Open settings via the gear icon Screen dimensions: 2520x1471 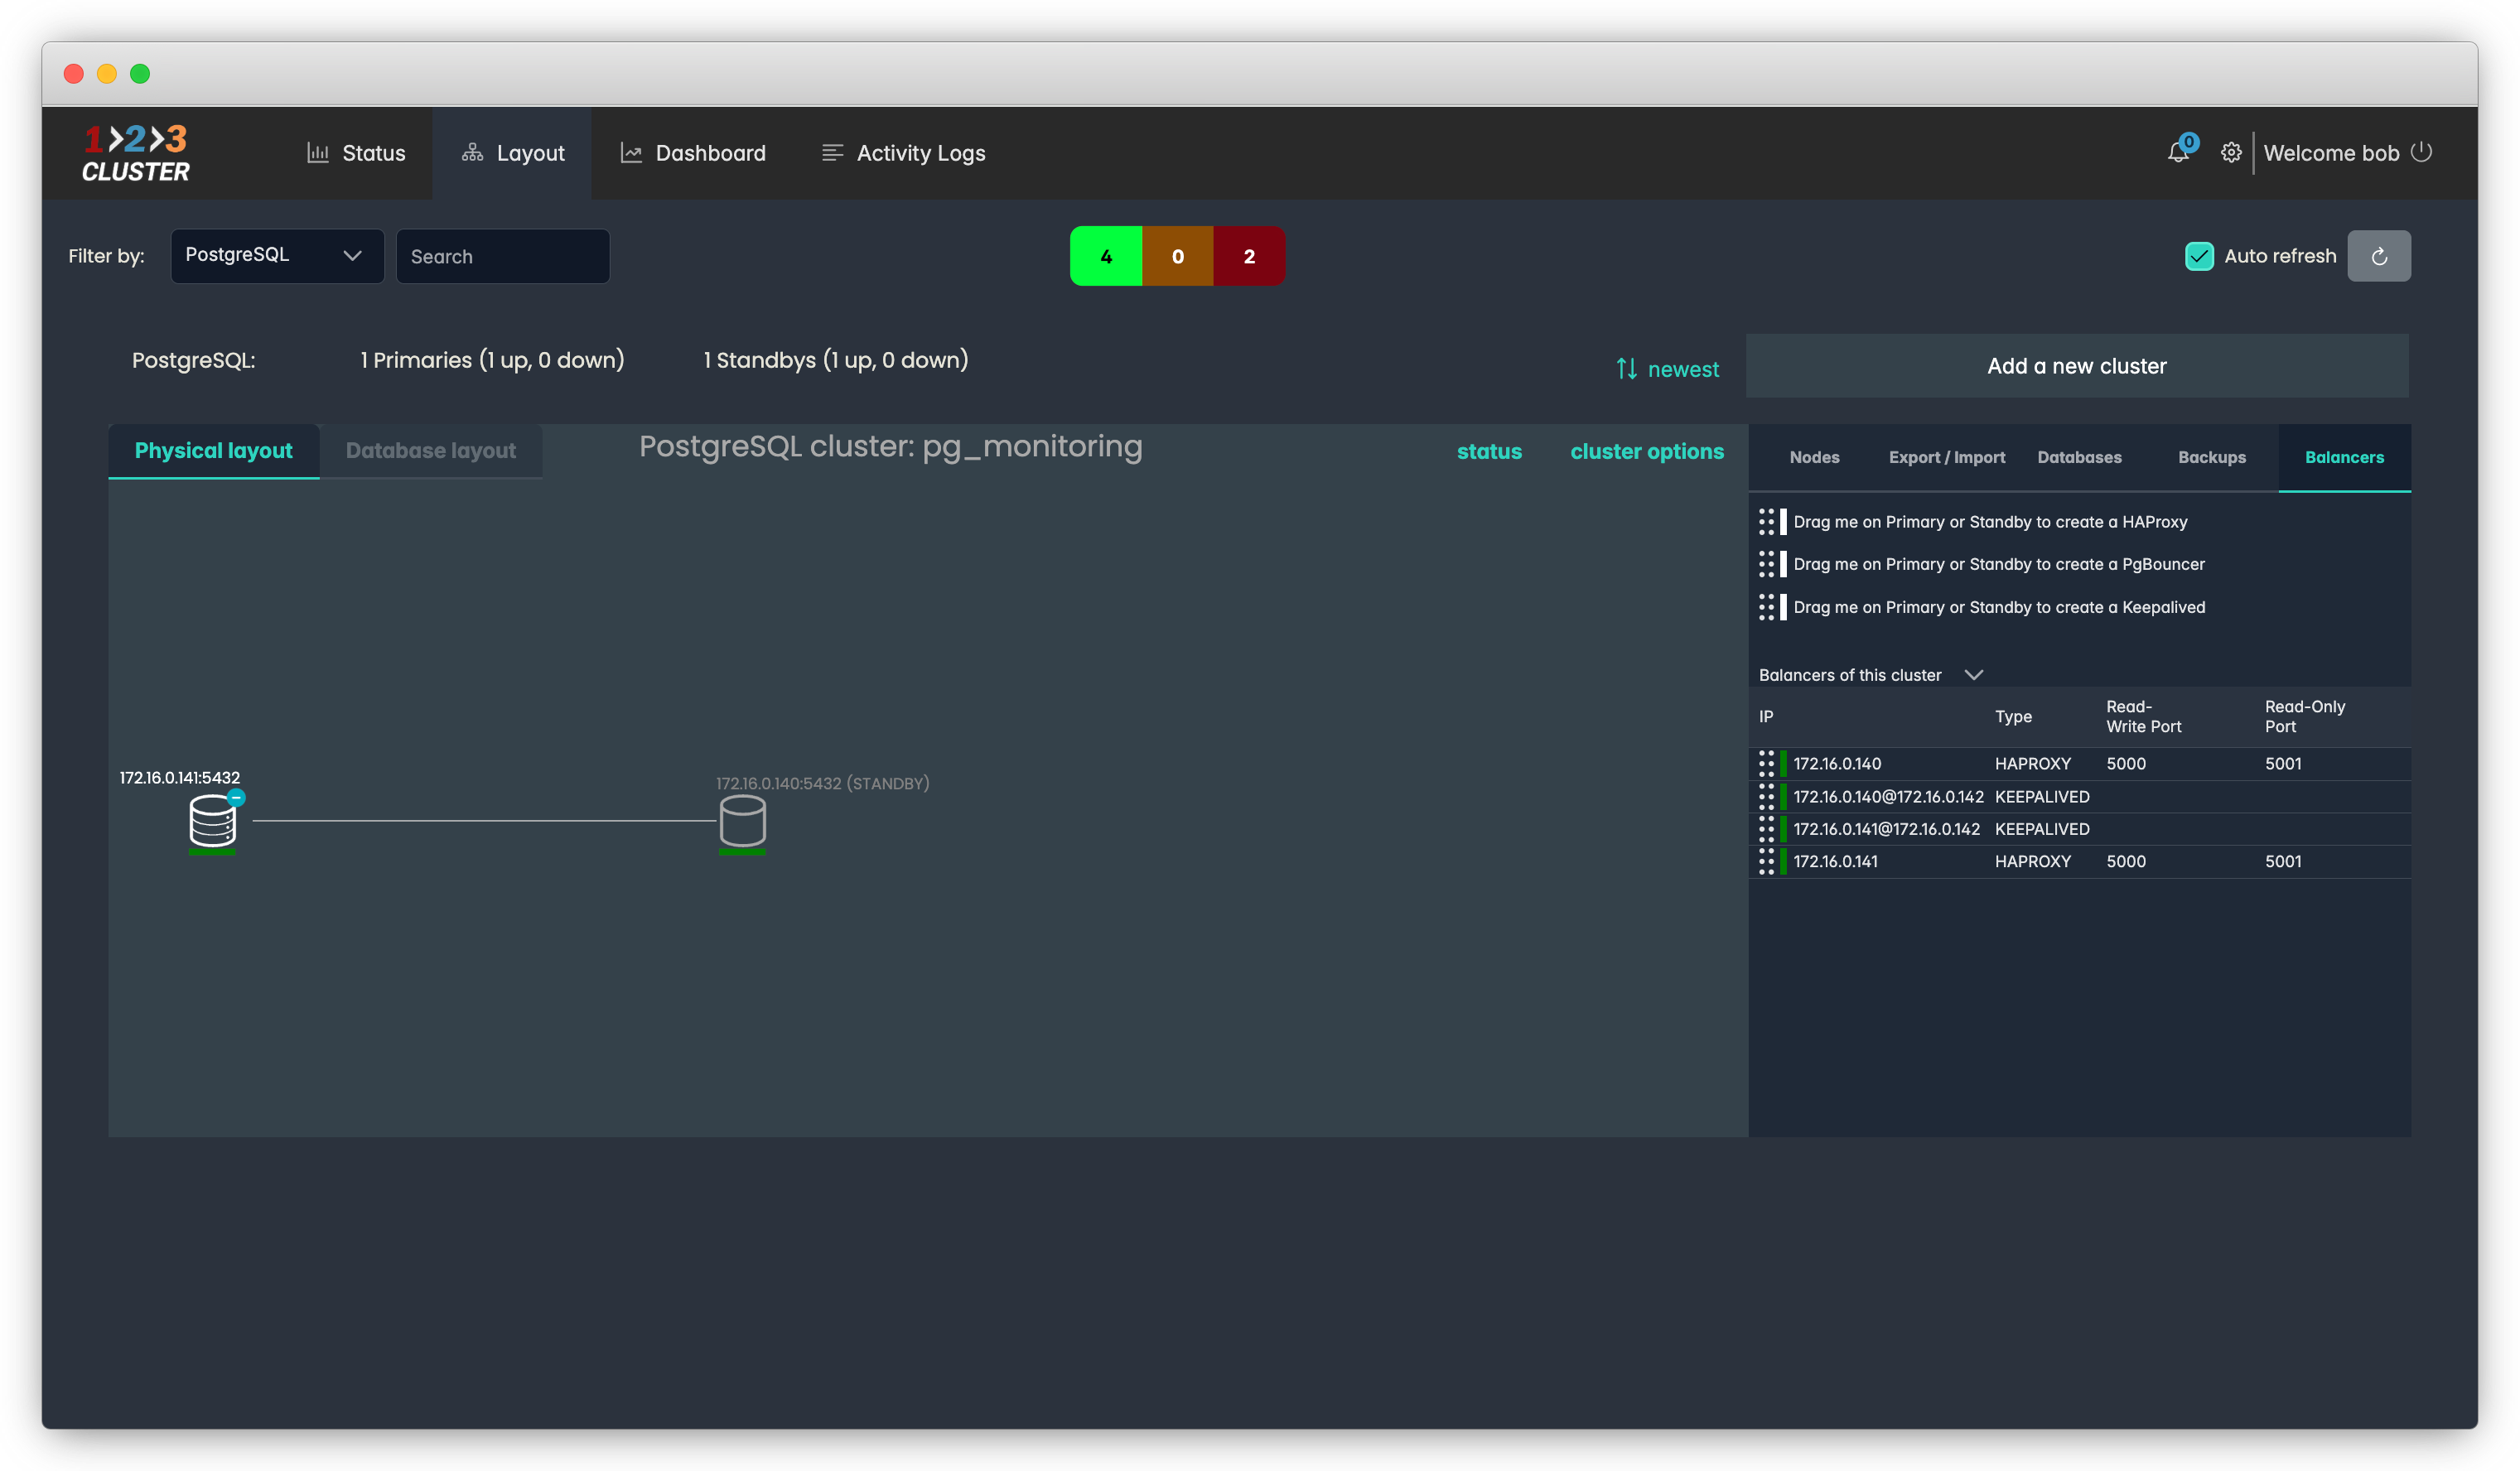pyautogui.click(x=2230, y=153)
